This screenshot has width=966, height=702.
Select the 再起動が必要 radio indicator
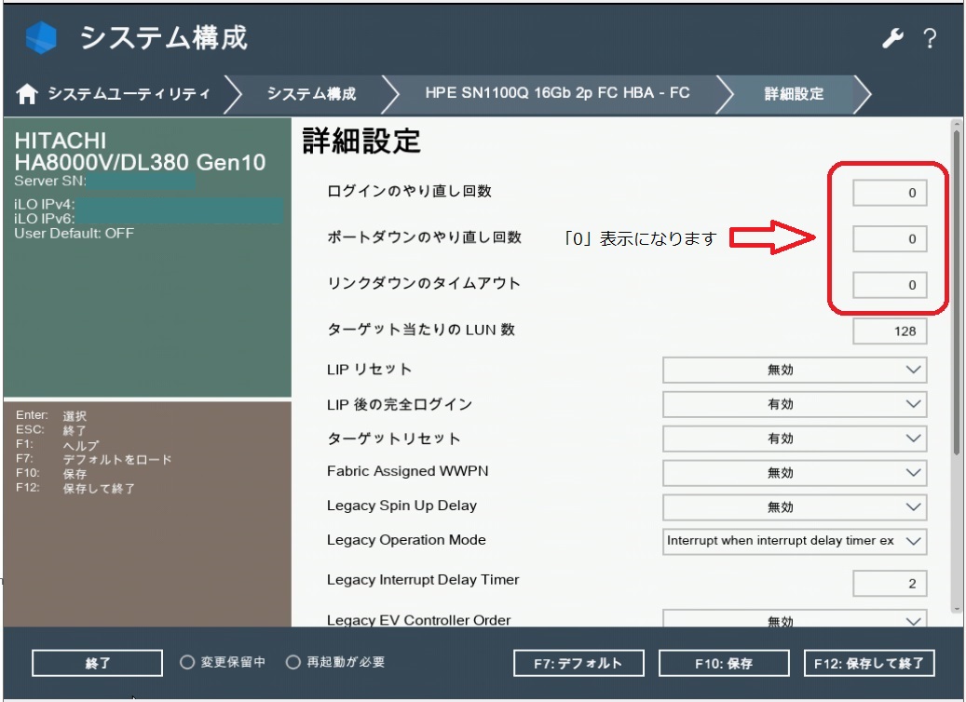293,663
